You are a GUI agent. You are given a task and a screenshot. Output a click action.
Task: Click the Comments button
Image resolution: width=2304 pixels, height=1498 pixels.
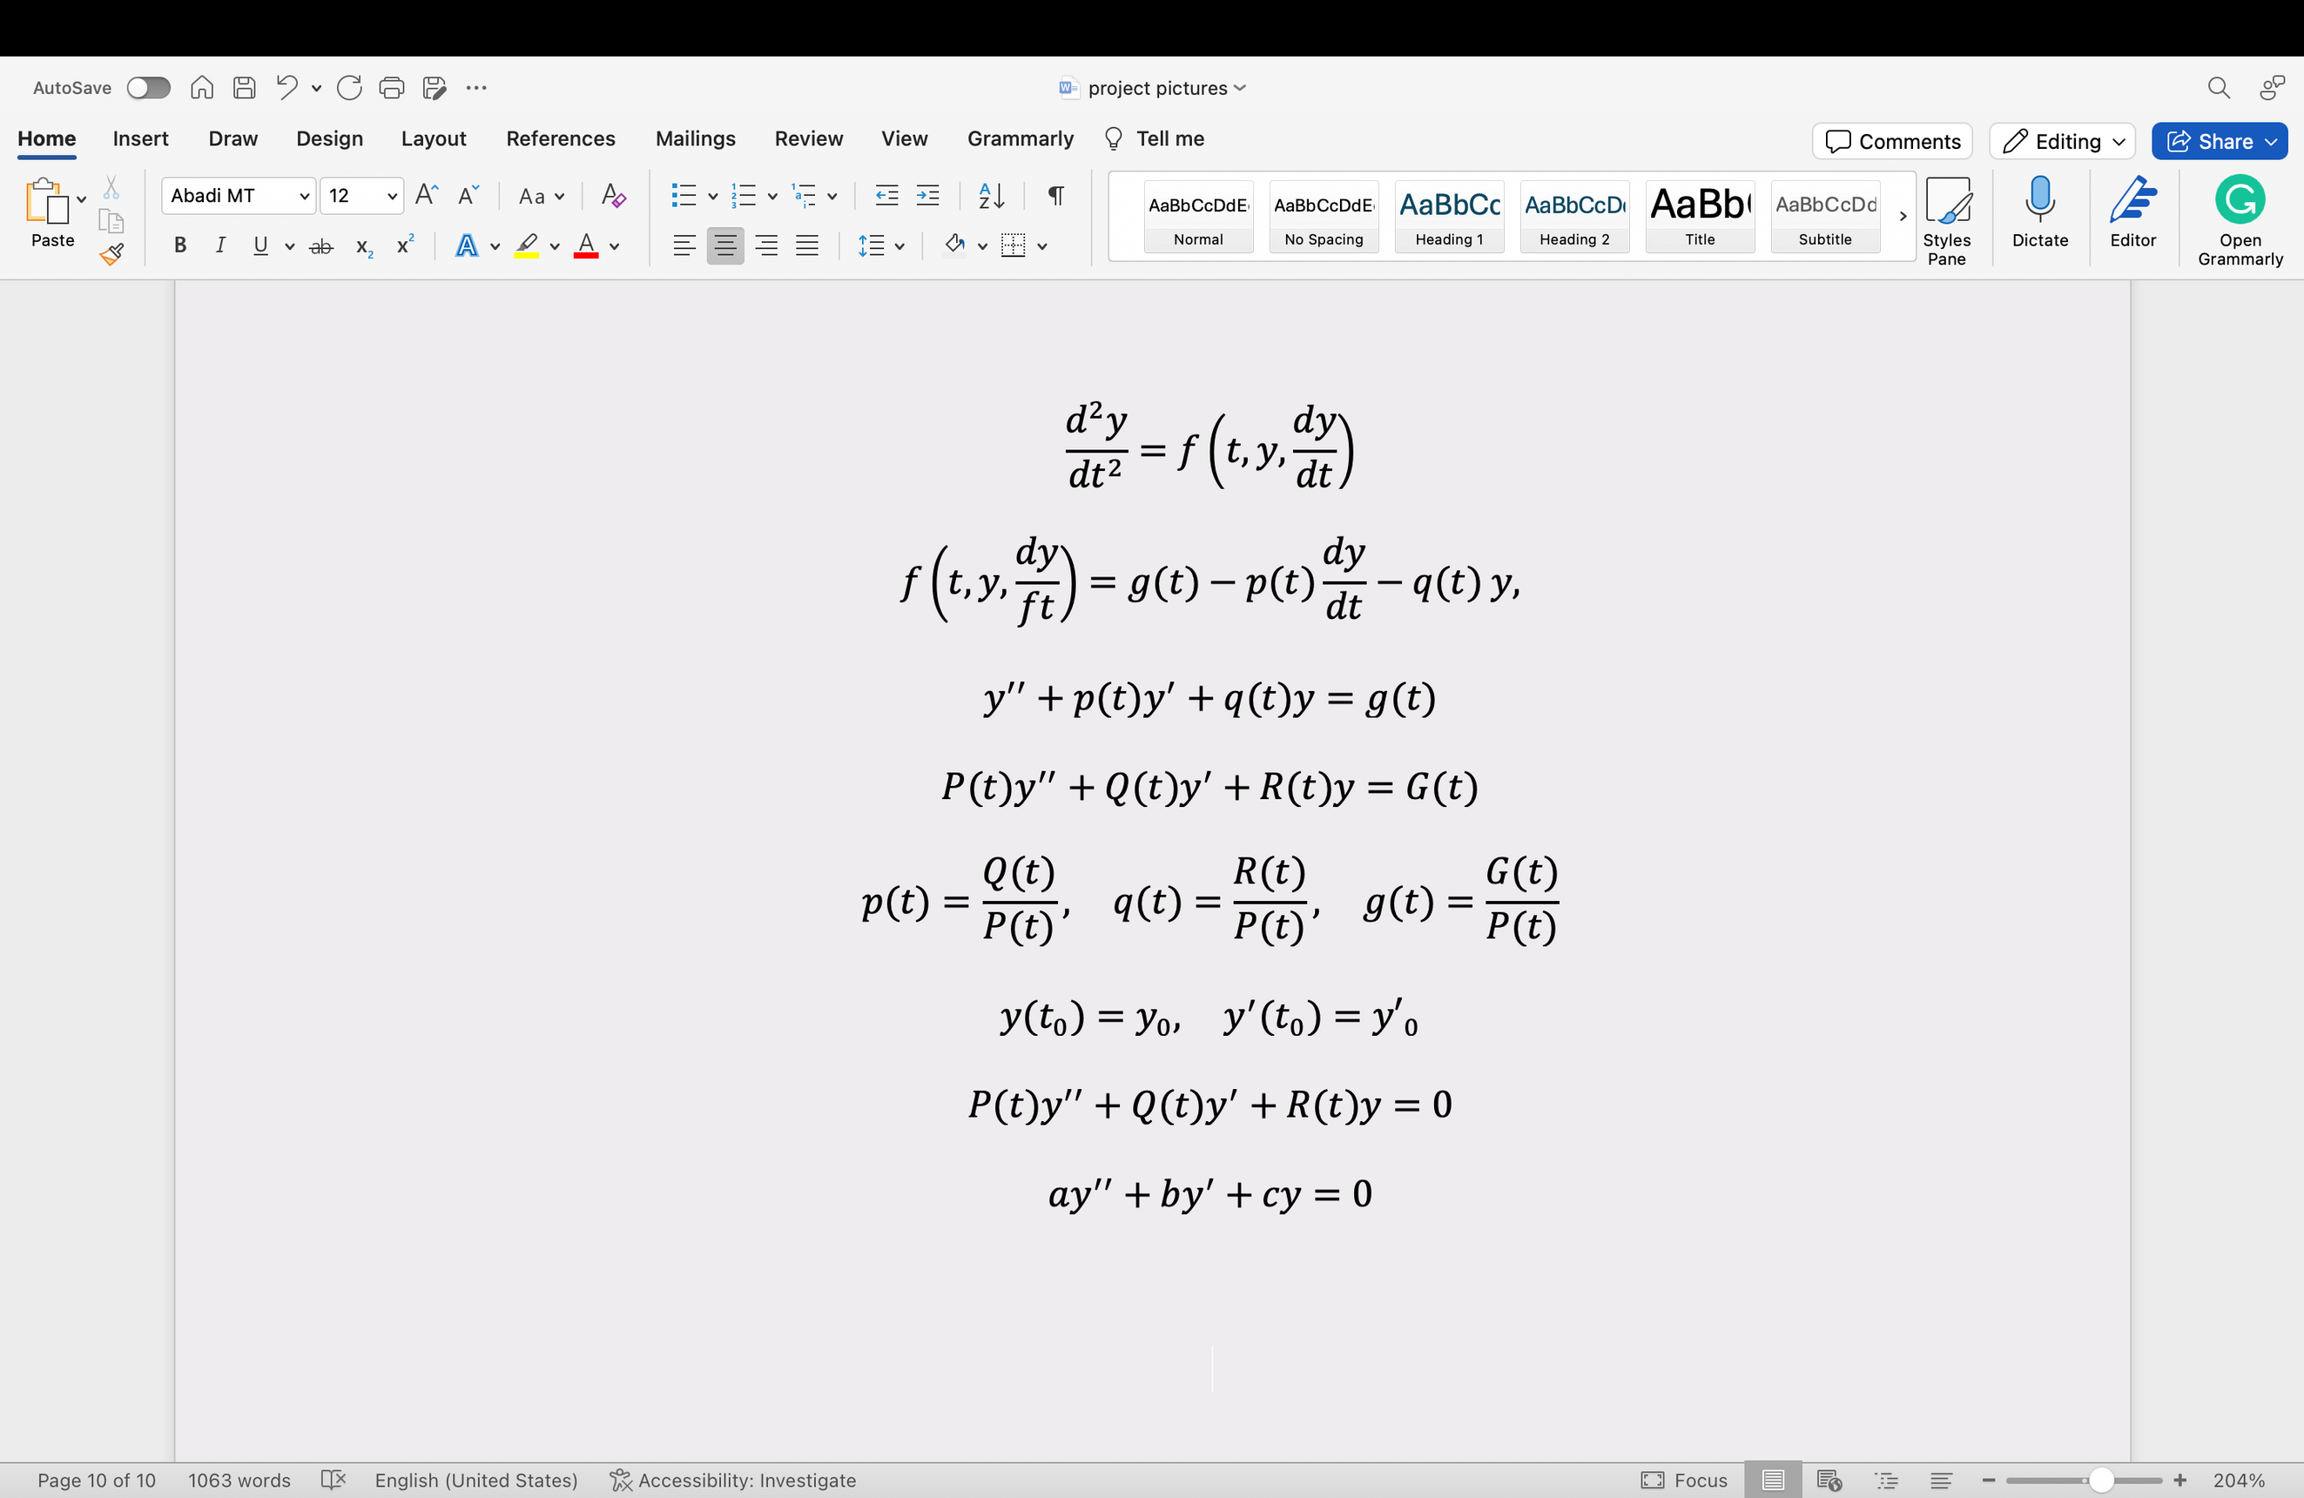click(1891, 141)
